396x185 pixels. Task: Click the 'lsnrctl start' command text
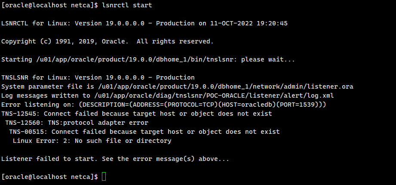(x=127, y=5)
